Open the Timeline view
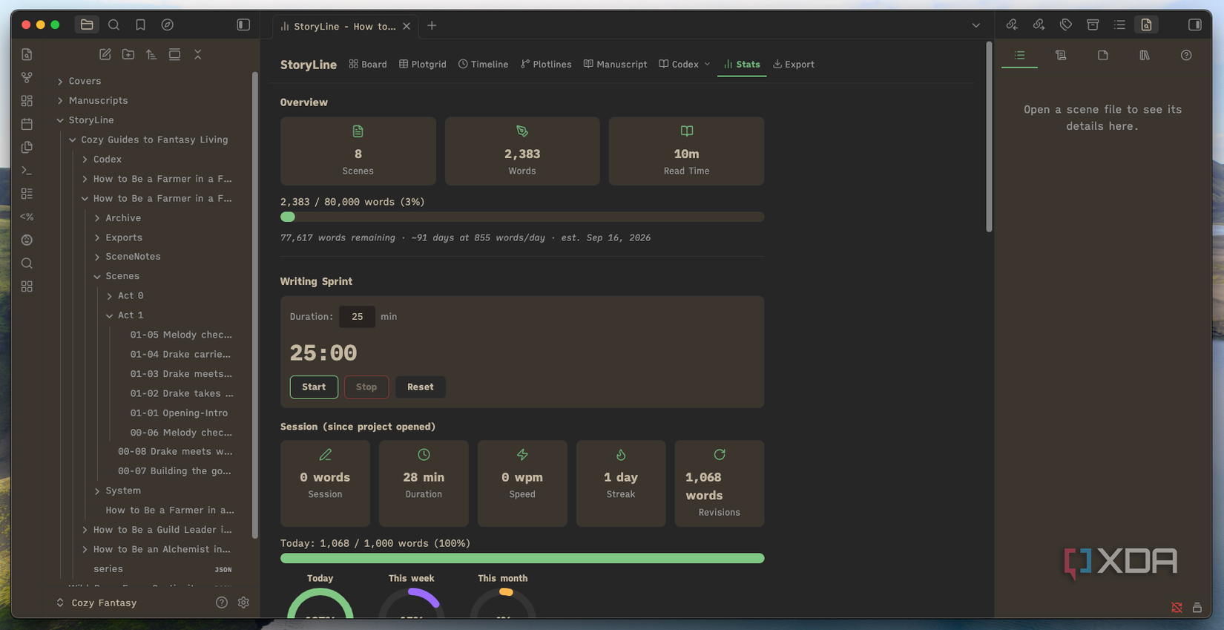The width and height of the screenshot is (1224, 630). click(x=483, y=65)
